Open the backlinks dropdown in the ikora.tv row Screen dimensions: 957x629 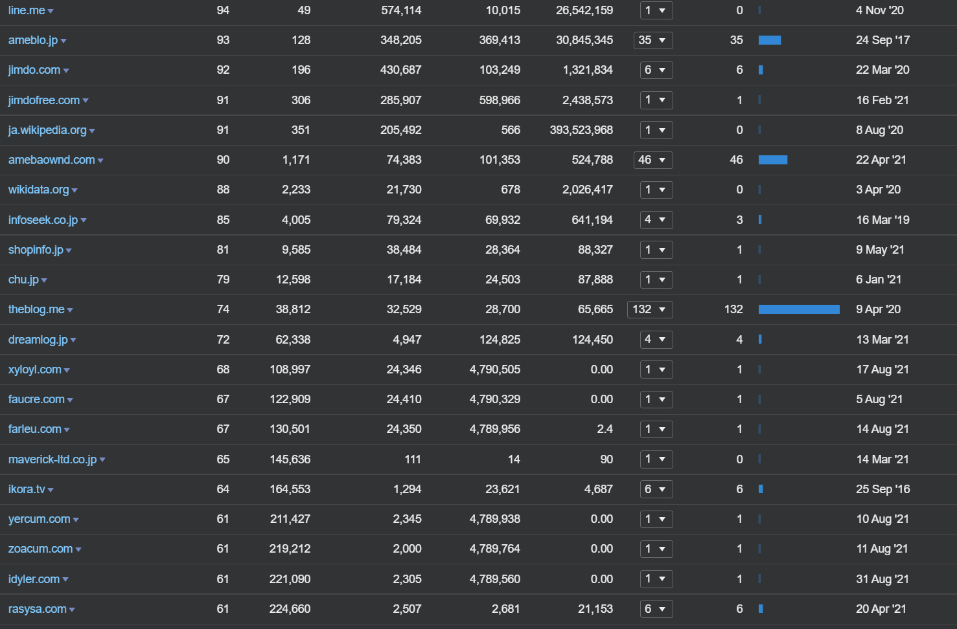656,489
